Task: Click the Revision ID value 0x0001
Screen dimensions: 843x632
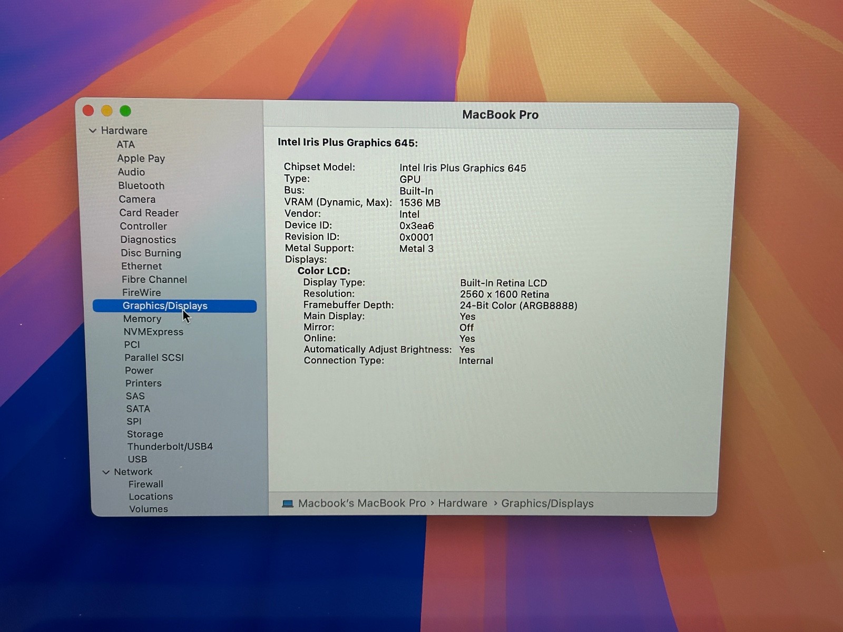Action: click(x=416, y=238)
